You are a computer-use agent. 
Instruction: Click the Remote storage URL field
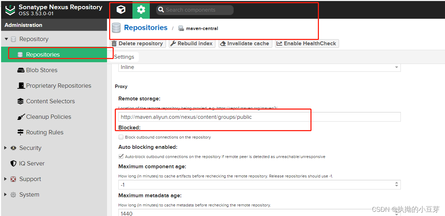click(259, 117)
